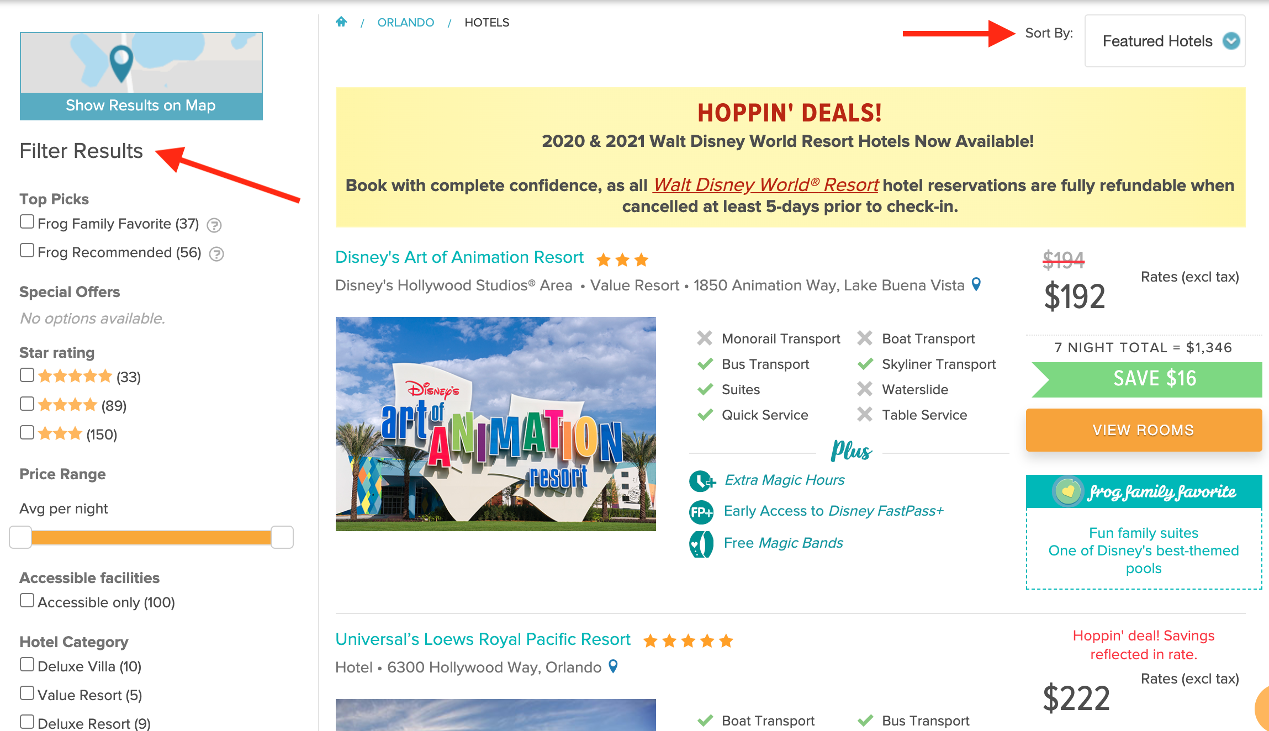Click VIEW ROOMS for Art of Animation
1269x731 pixels.
(1144, 430)
